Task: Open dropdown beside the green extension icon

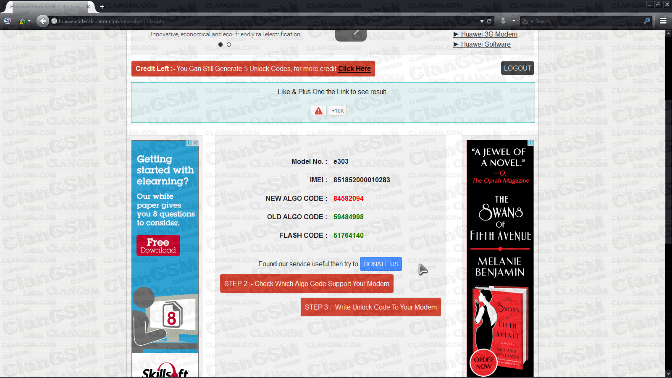Action: click(x=29, y=21)
